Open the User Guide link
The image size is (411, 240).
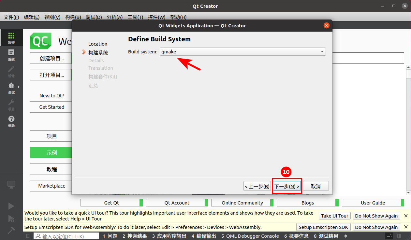pyautogui.click(x=373, y=203)
